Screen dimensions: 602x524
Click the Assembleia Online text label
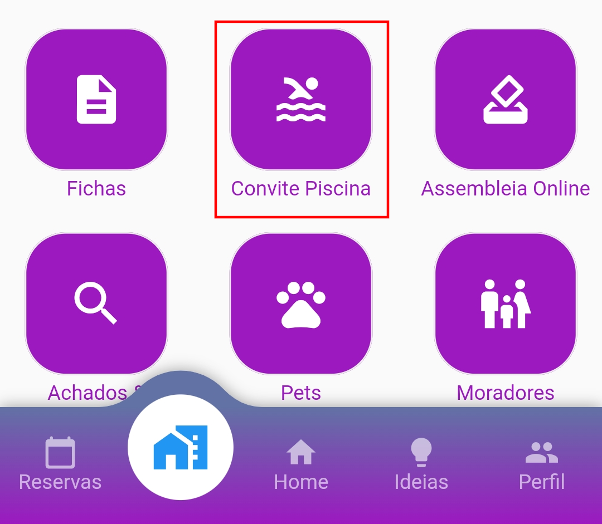[x=506, y=188]
